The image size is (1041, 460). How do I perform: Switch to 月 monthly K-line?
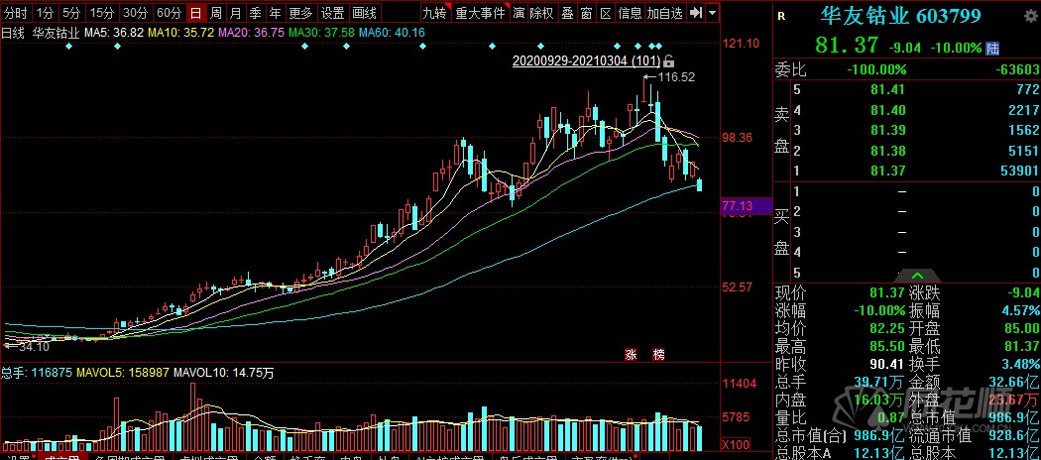236,13
